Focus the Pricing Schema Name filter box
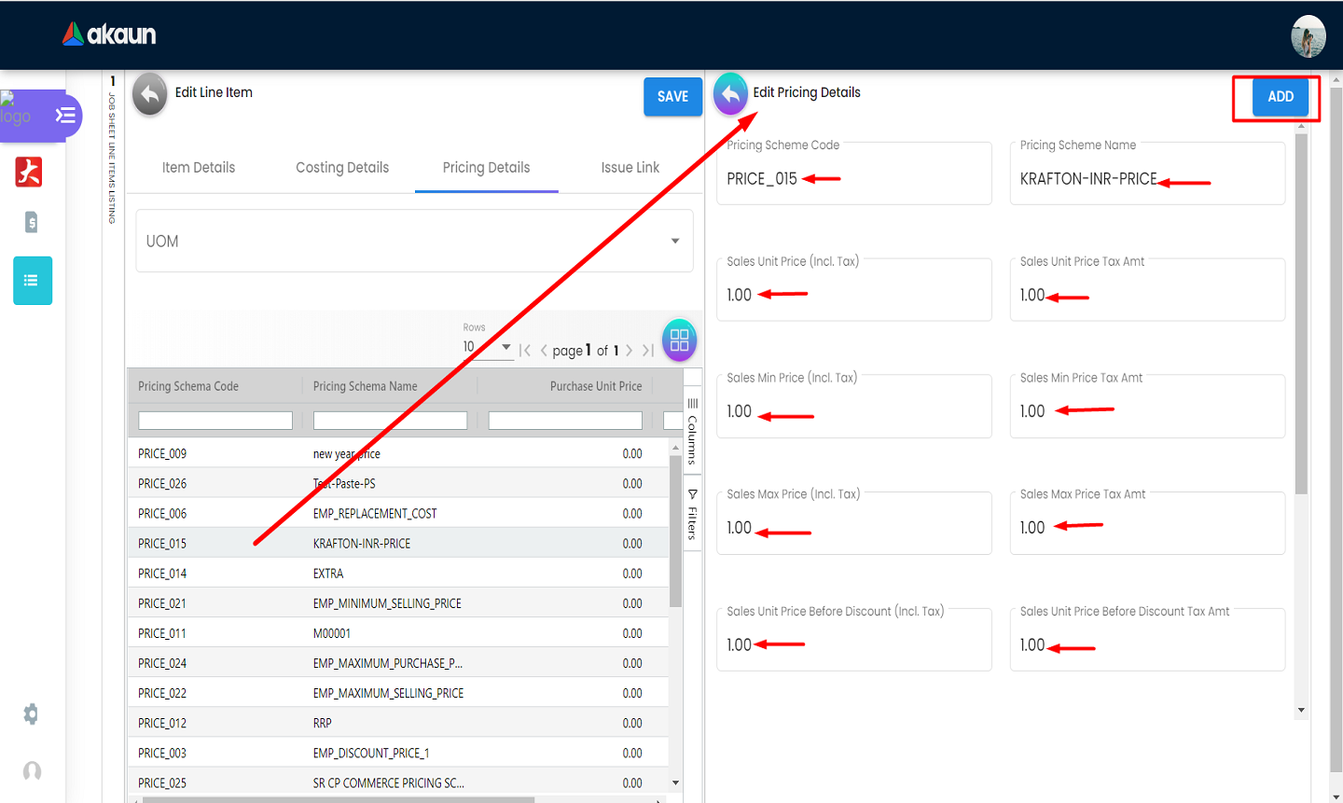The image size is (1343, 803). tap(390, 421)
